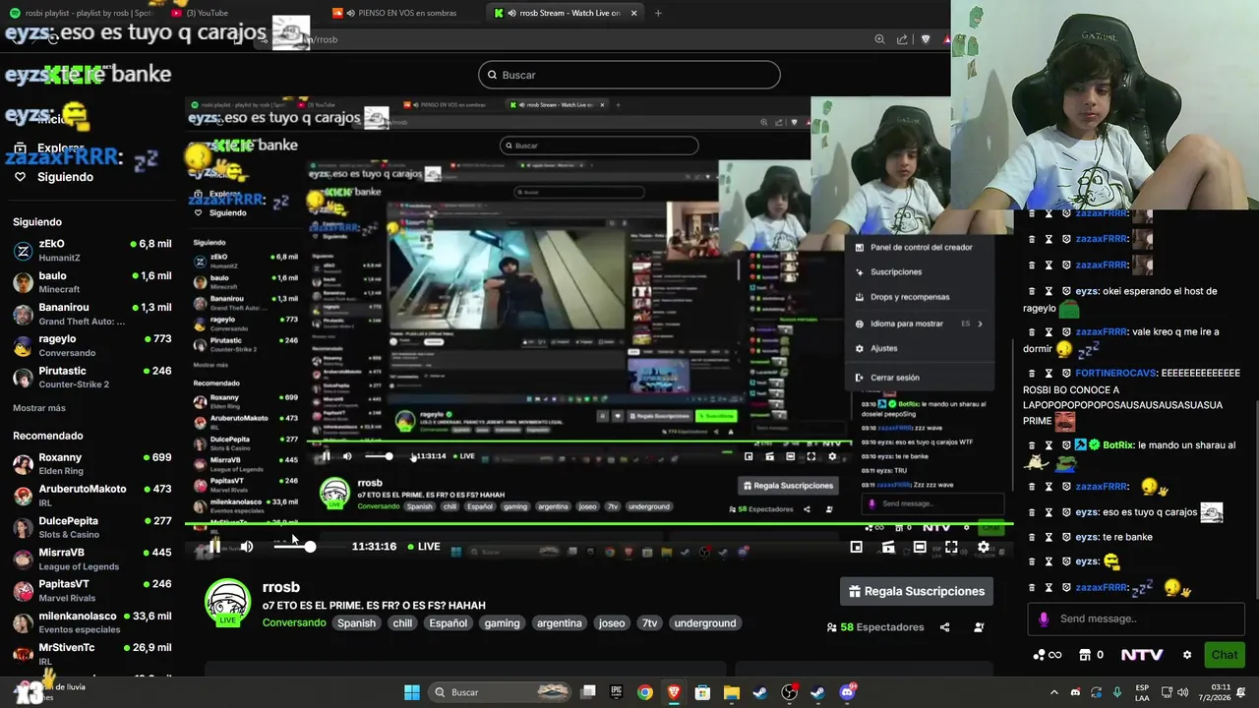Select the argentina tag
1259x708 pixels.
pyautogui.click(x=560, y=623)
